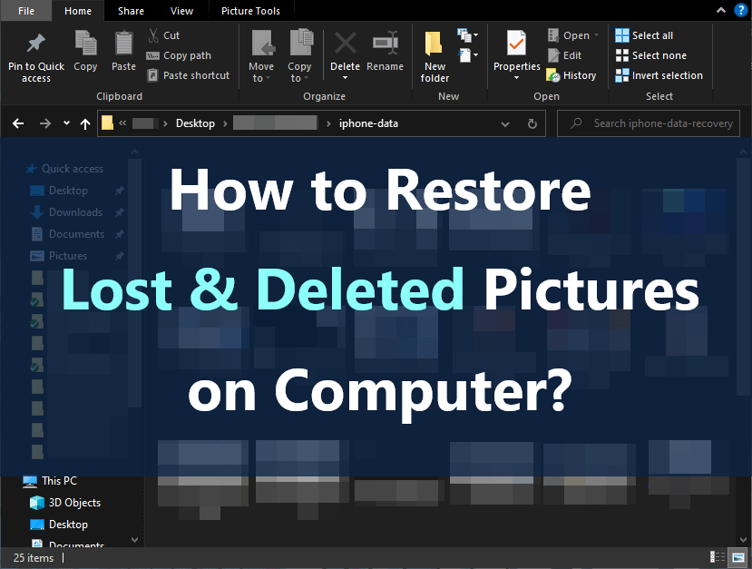
Task: Click the Delete X icon
Action: [345, 44]
